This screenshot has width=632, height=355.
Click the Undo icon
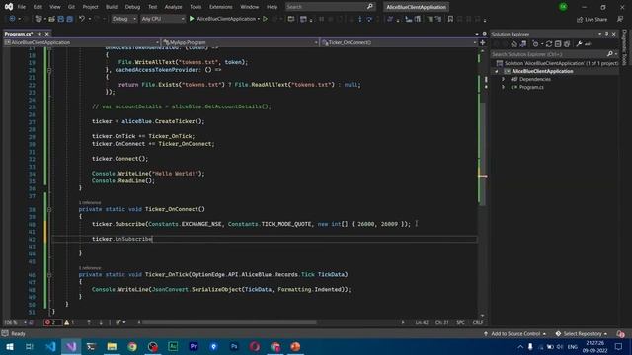pos(82,19)
